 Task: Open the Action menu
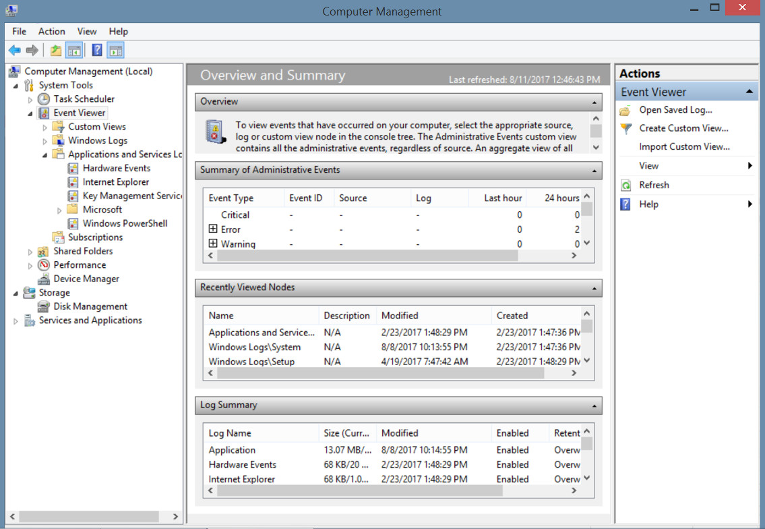tap(51, 32)
